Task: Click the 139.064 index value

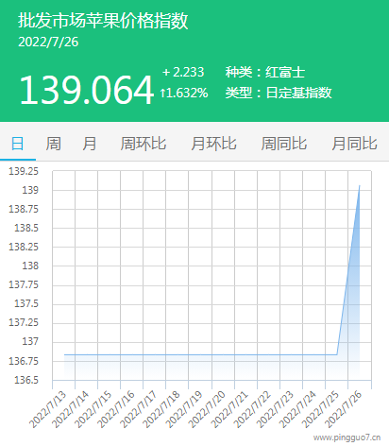Action: point(86,90)
